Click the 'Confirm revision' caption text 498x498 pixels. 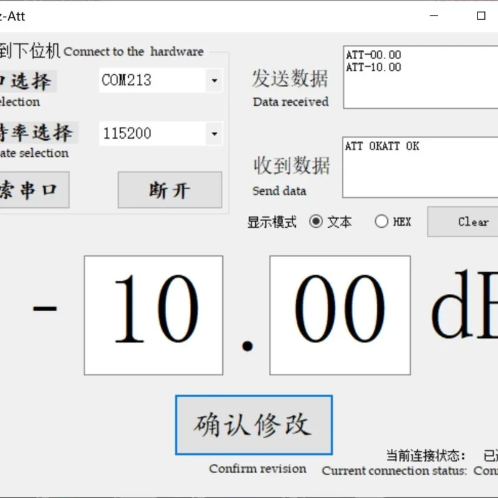(x=258, y=469)
